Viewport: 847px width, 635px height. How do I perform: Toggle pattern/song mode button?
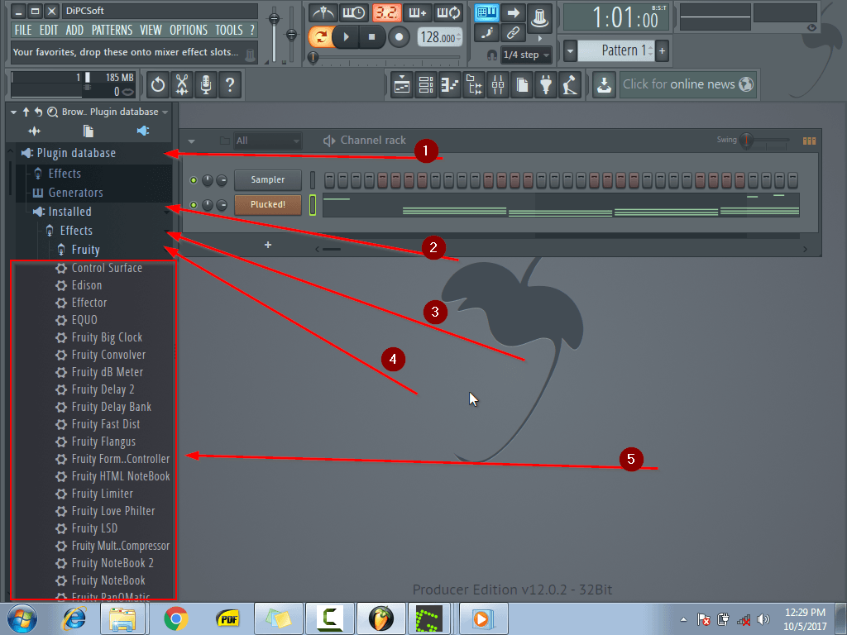coord(321,36)
